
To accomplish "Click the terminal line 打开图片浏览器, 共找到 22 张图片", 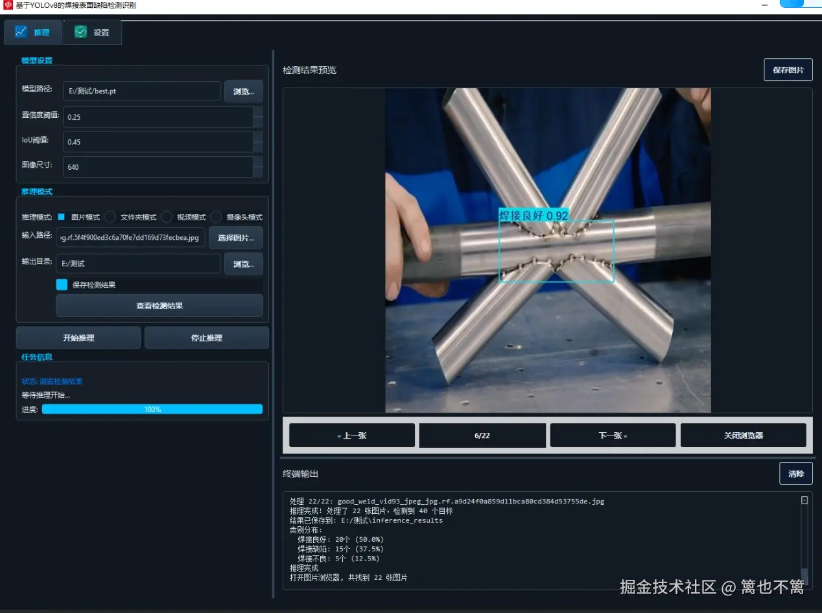I will point(349,577).
